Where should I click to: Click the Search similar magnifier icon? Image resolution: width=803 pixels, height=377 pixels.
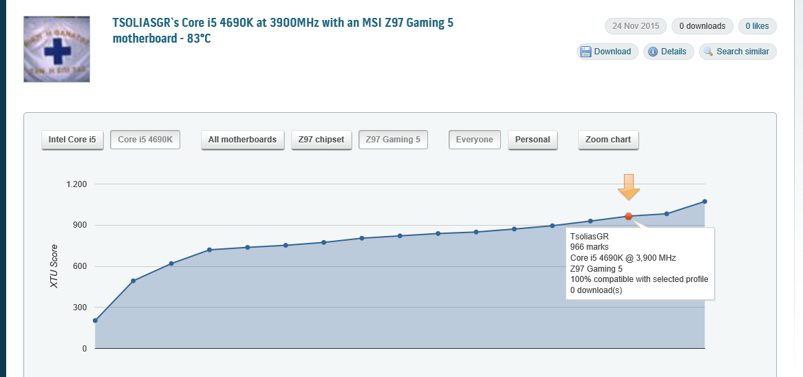708,52
